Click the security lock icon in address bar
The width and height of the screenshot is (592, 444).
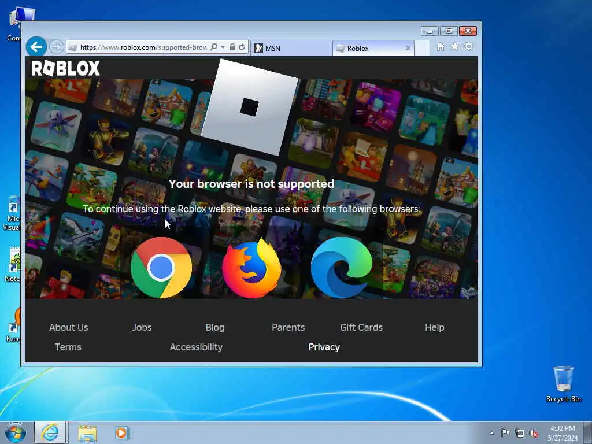point(232,47)
